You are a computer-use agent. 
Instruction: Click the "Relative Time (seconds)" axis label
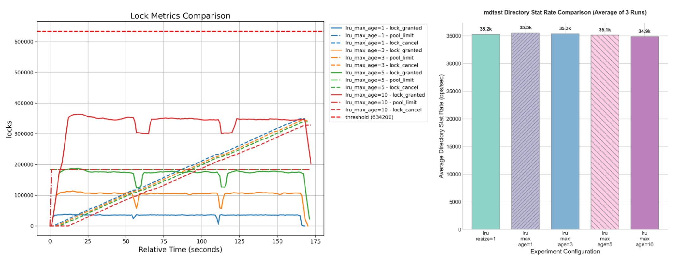[180, 250]
